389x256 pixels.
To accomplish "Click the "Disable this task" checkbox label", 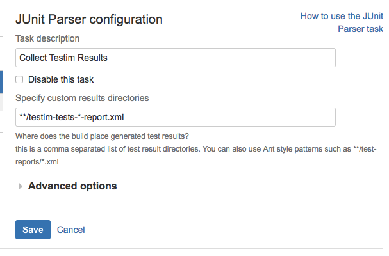I will [x=61, y=79].
